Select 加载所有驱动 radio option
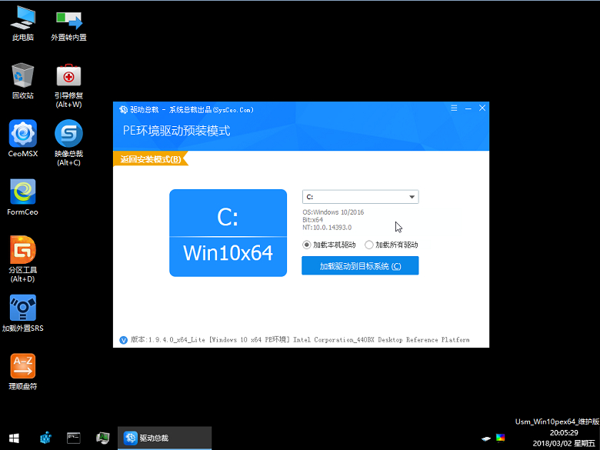The image size is (600, 450). 369,245
